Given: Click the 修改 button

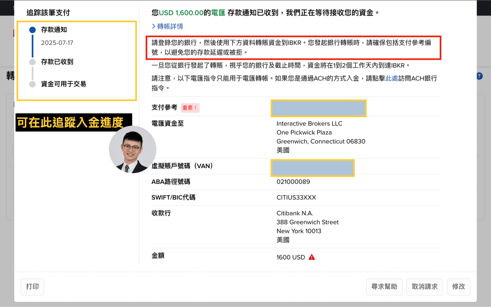Looking at the screenshot, I should (459, 287).
